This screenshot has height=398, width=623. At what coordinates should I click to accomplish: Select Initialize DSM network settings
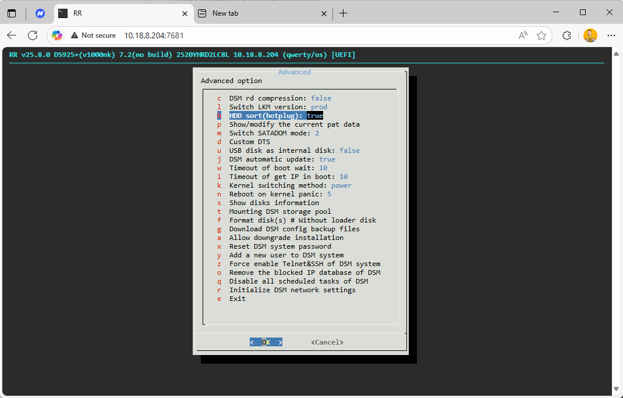[x=286, y=290]
